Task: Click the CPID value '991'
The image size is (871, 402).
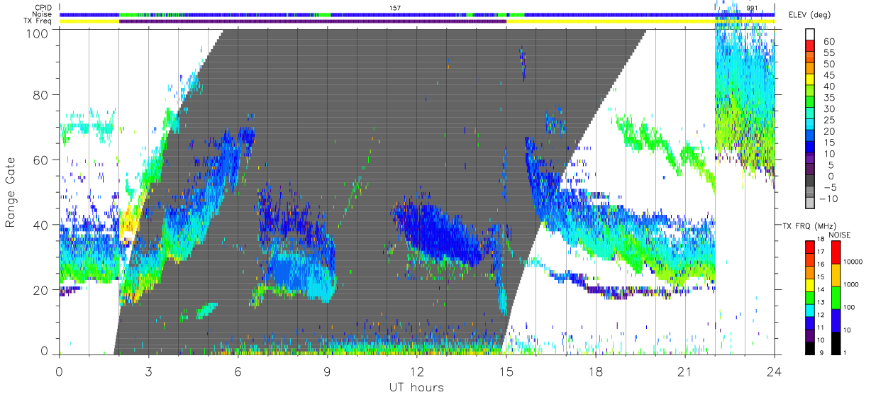Action: point(752,8)
